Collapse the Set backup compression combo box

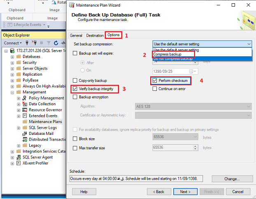(x=249, y=44)
